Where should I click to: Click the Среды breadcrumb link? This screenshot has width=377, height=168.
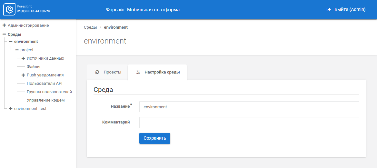click(90, 27)
